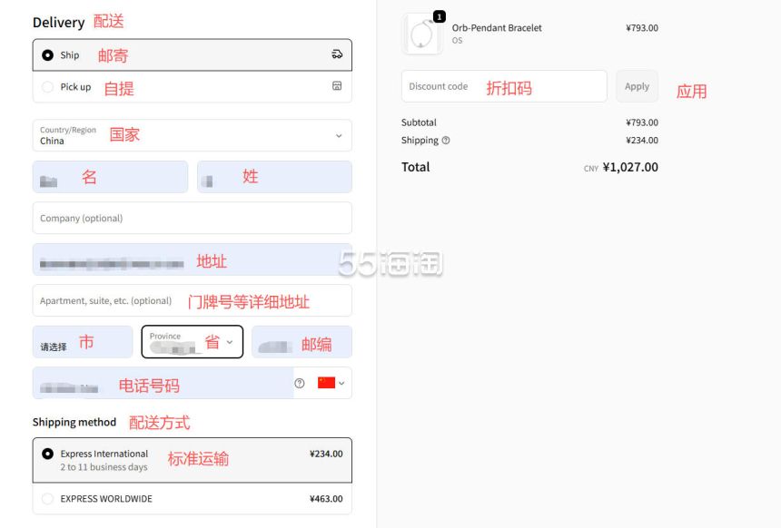Screen dimensions: 781x528
Task: Select the Pick up delivery option
Action: (48, 87)
